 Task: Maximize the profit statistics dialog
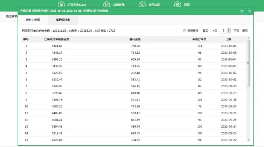coord(242,11)
